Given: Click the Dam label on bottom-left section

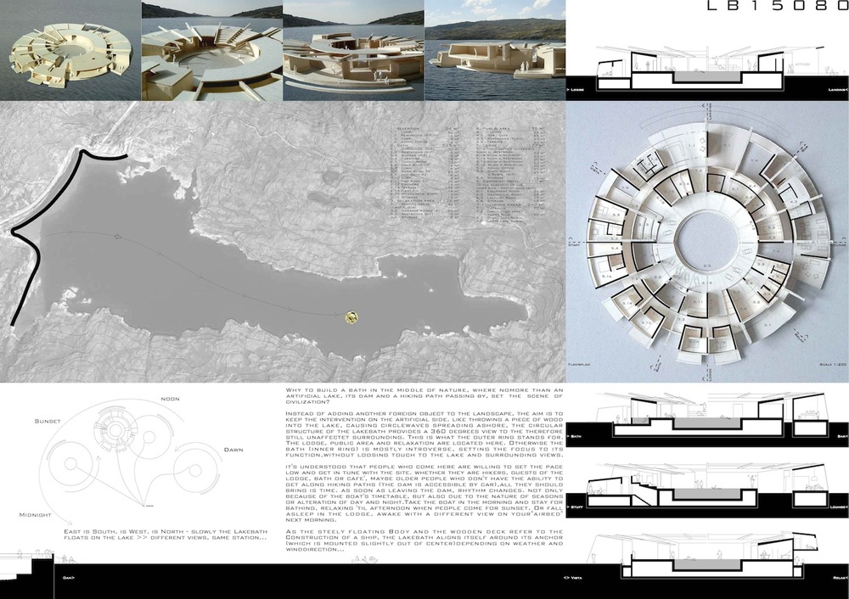Looking at the screenshot, I should [x=69, y=577].
